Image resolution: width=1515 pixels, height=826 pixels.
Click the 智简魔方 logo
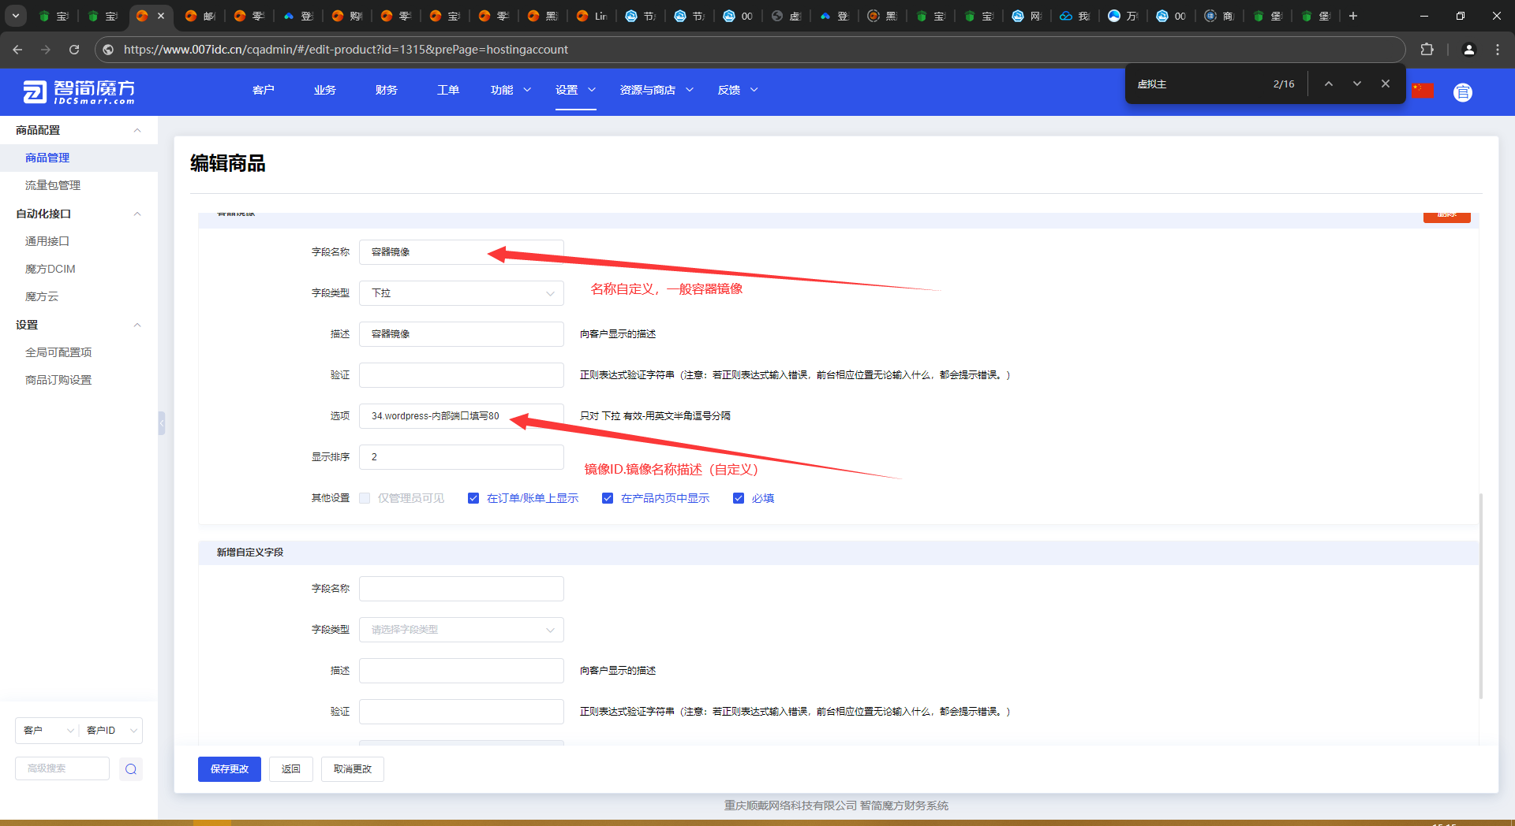79,91
